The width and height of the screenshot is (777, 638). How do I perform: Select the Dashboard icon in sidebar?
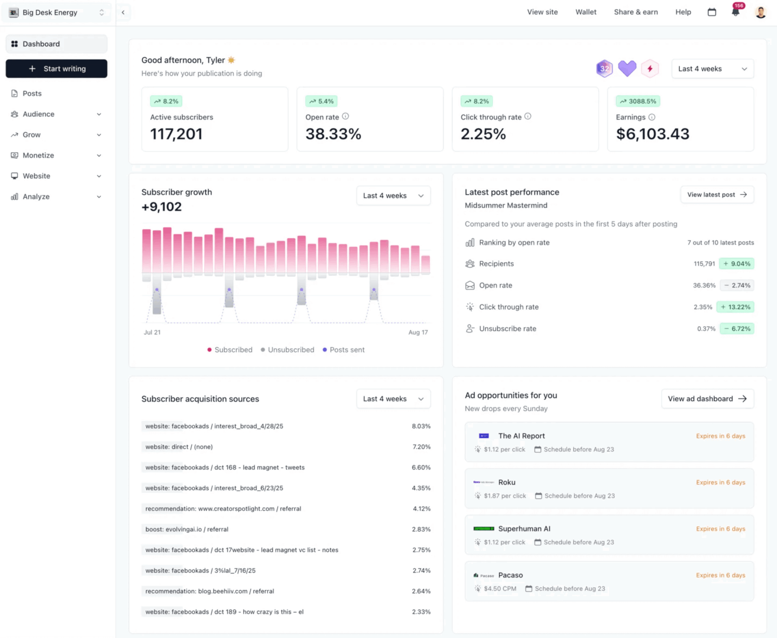pyautogui.click(x=14, y=44)
